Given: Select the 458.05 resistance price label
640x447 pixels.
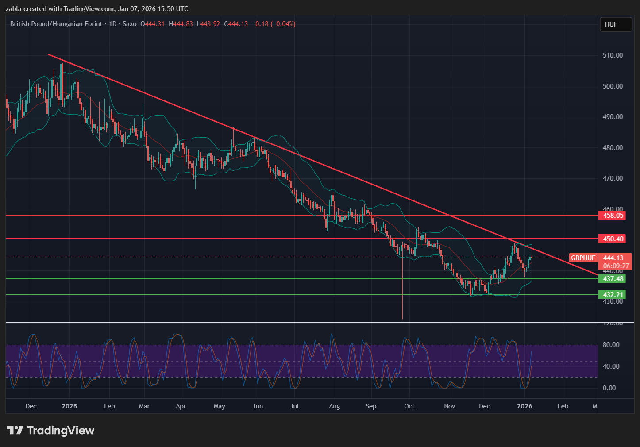Looking at the screenshot, I should pyautogui.click(x=613, y=216).
